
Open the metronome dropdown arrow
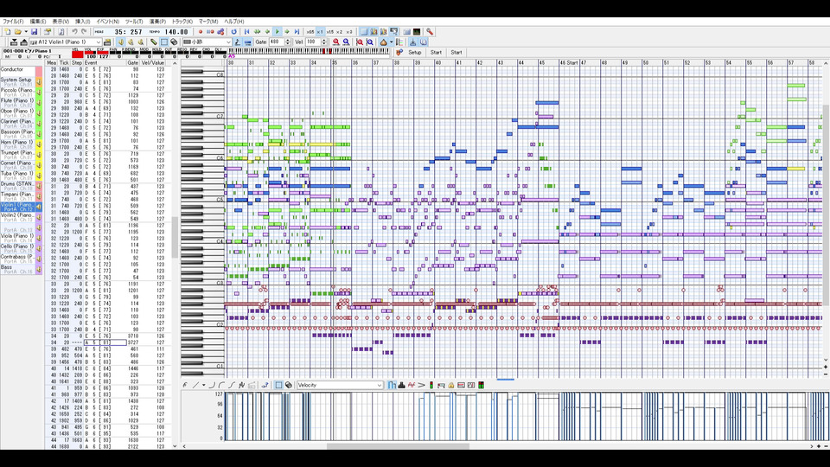coord(391,42)
